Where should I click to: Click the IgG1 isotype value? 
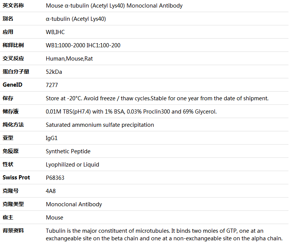pos(51,138)
